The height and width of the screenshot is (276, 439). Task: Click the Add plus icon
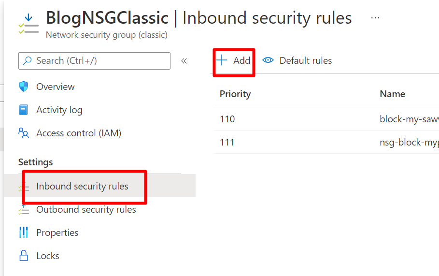pos(222,60)
